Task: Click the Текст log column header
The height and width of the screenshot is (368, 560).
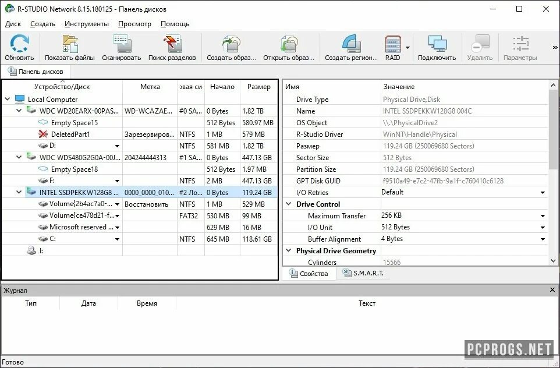Action: tap(367, 303)
